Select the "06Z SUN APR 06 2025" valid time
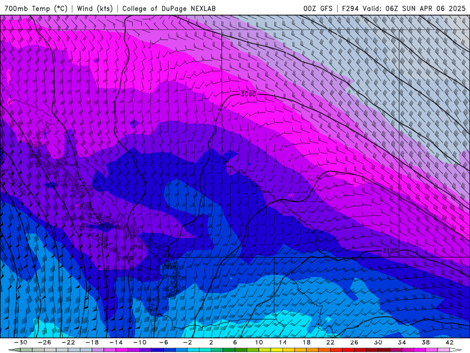Screen dimensions: 470x353 (425, 8)
